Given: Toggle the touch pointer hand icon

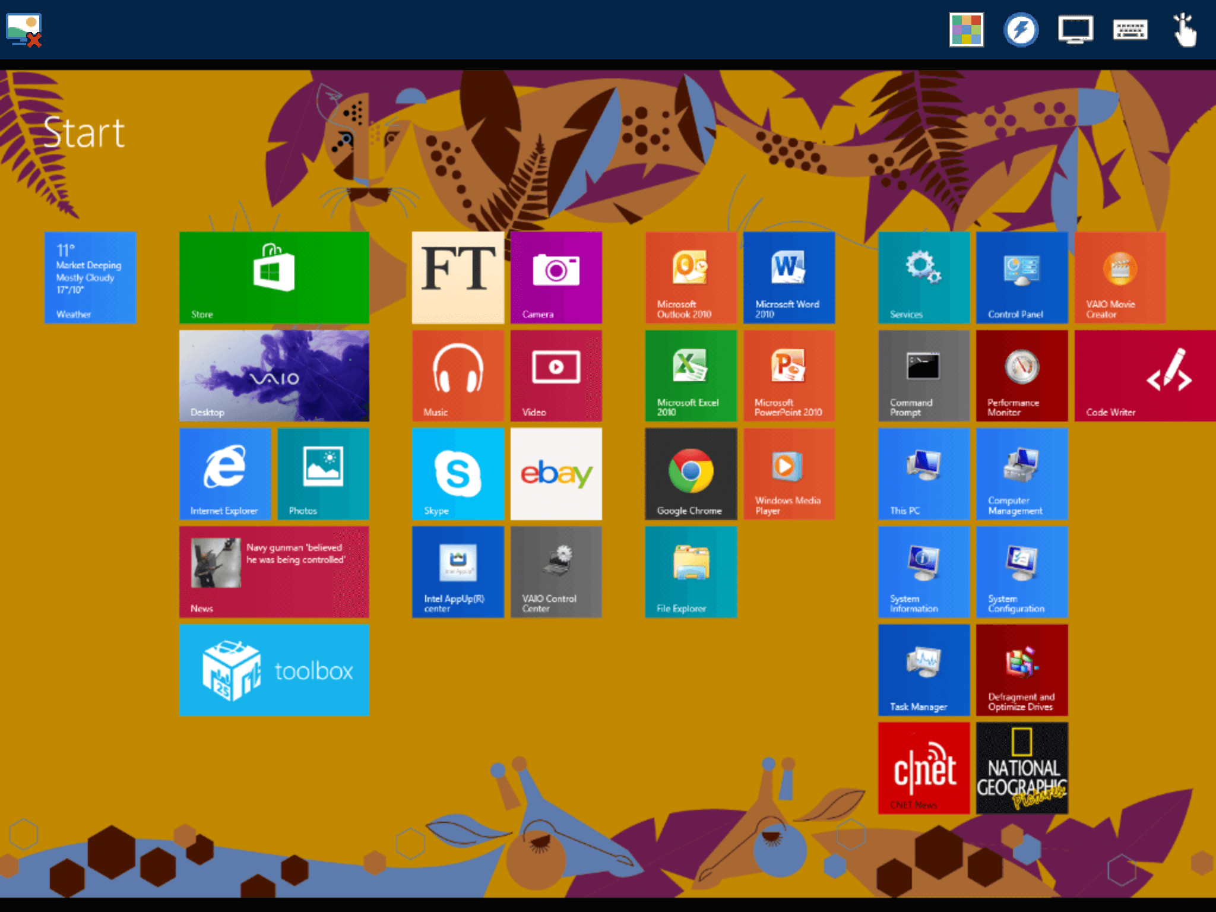Looking at the screenshot, I should coord(1185,30).
